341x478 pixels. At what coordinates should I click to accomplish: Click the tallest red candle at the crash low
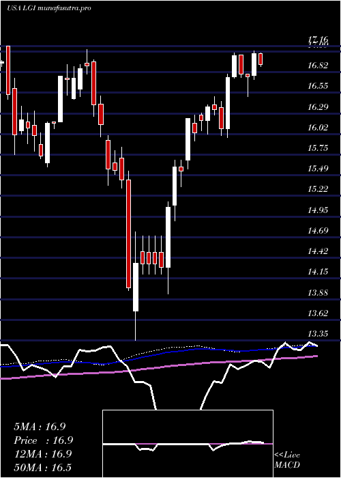(128, 234)
